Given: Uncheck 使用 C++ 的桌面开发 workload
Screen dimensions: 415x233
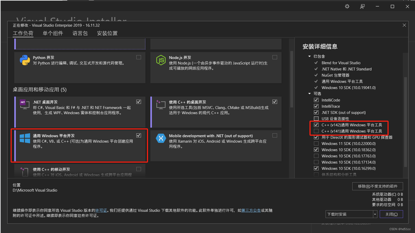Looking at the screenshot, I should (x=275, y=102).
